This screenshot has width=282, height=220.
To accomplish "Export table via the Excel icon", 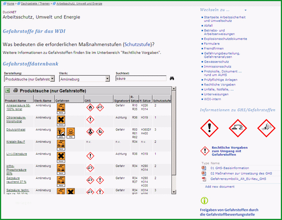I will [8, 90].
